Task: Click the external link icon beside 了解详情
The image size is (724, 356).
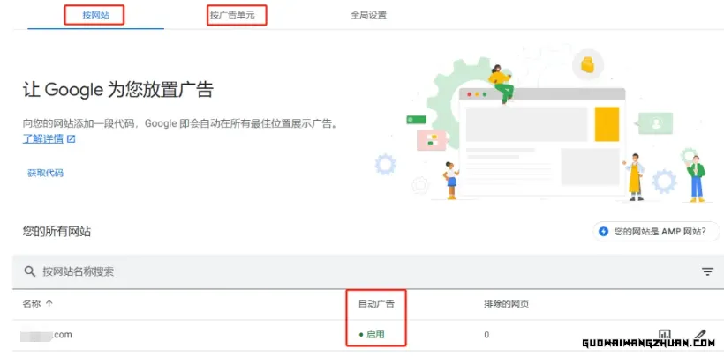Action: tap(72, 138)
